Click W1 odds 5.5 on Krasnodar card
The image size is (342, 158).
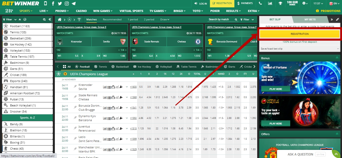click(x=68, y=56)
